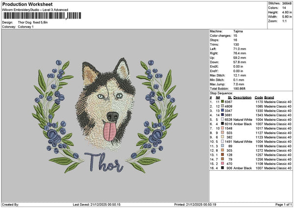Click thread code '1170' in stop 1

(x=259, y=102)
